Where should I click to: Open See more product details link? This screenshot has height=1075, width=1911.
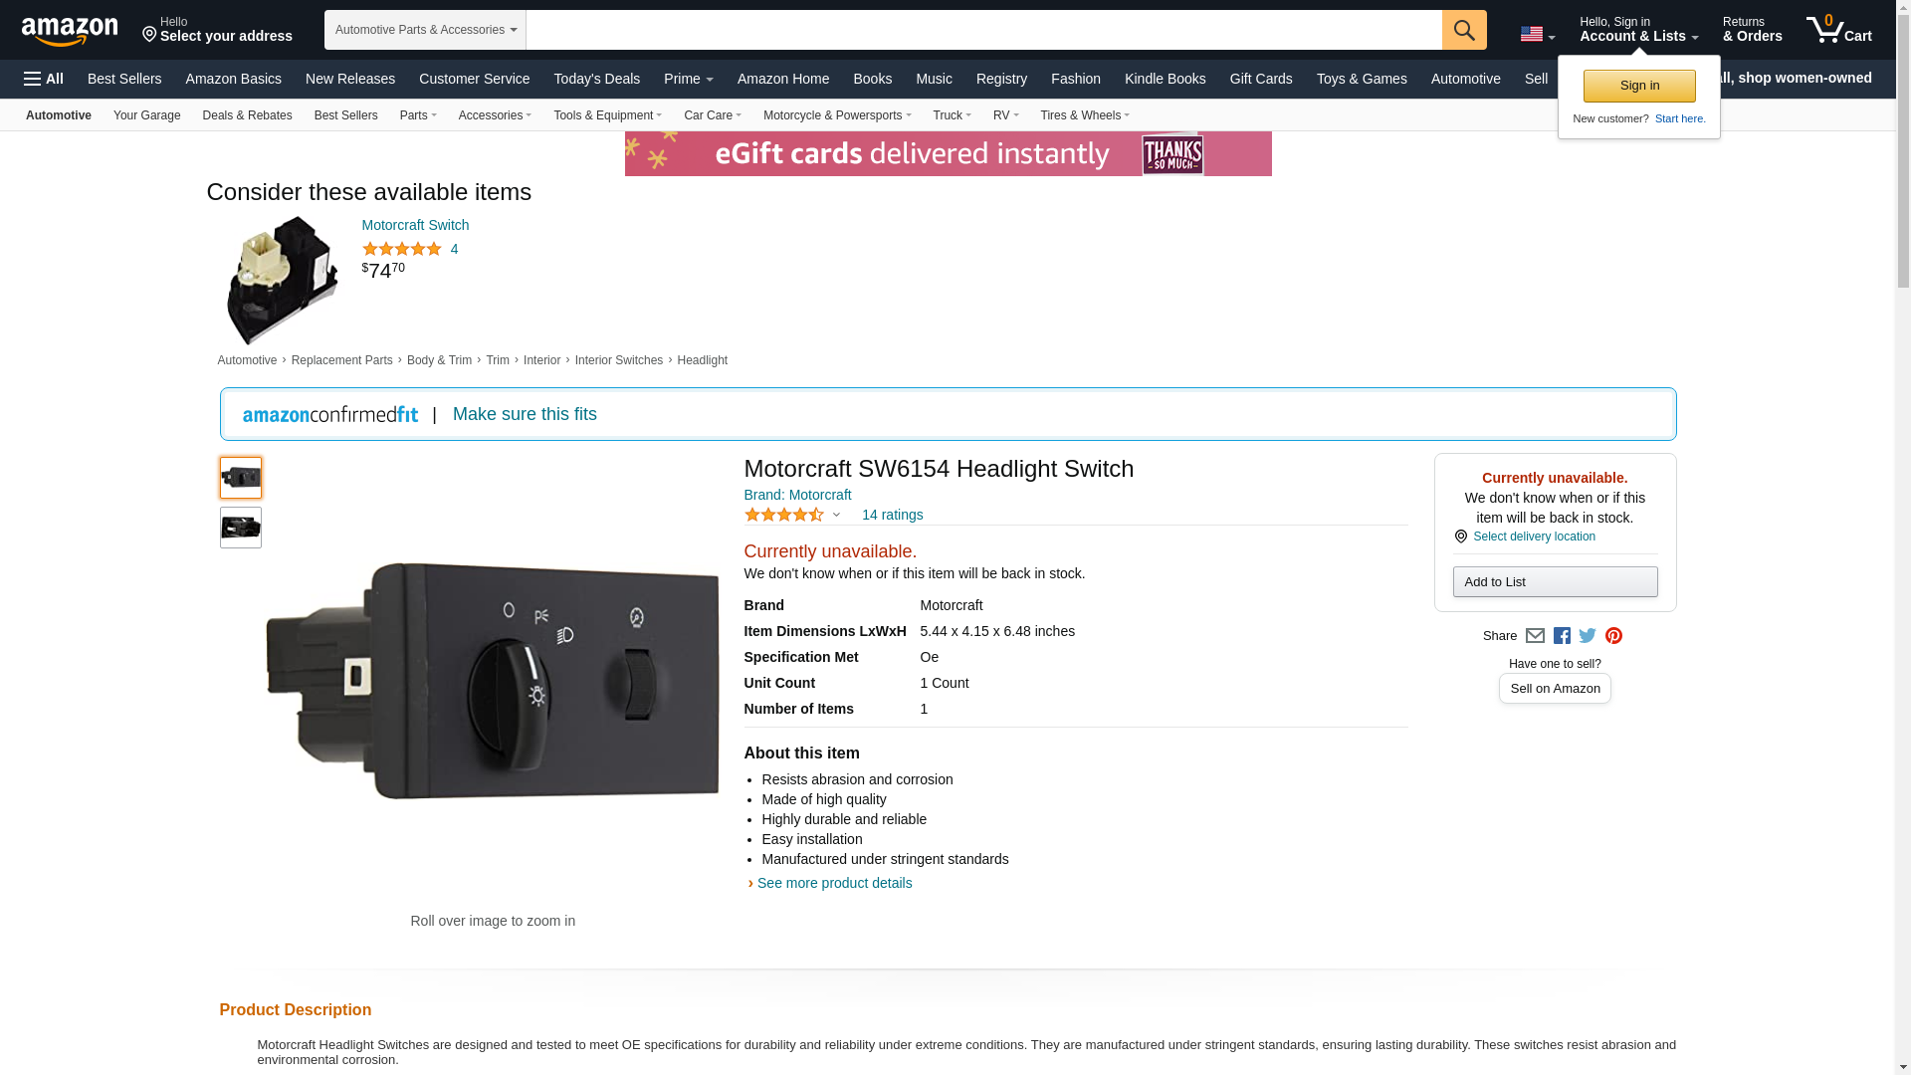tap(834, 883)
